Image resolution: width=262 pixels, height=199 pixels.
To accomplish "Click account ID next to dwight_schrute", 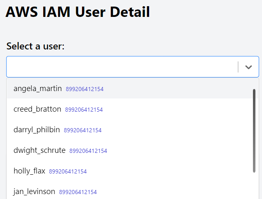I will (88, 151).
